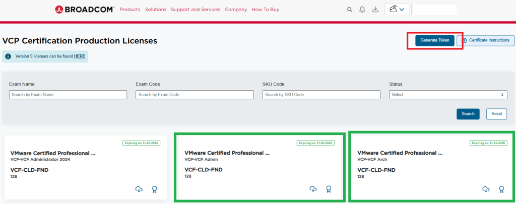View certificate badge on VCP-VCF Admin card

click(329, 189)
